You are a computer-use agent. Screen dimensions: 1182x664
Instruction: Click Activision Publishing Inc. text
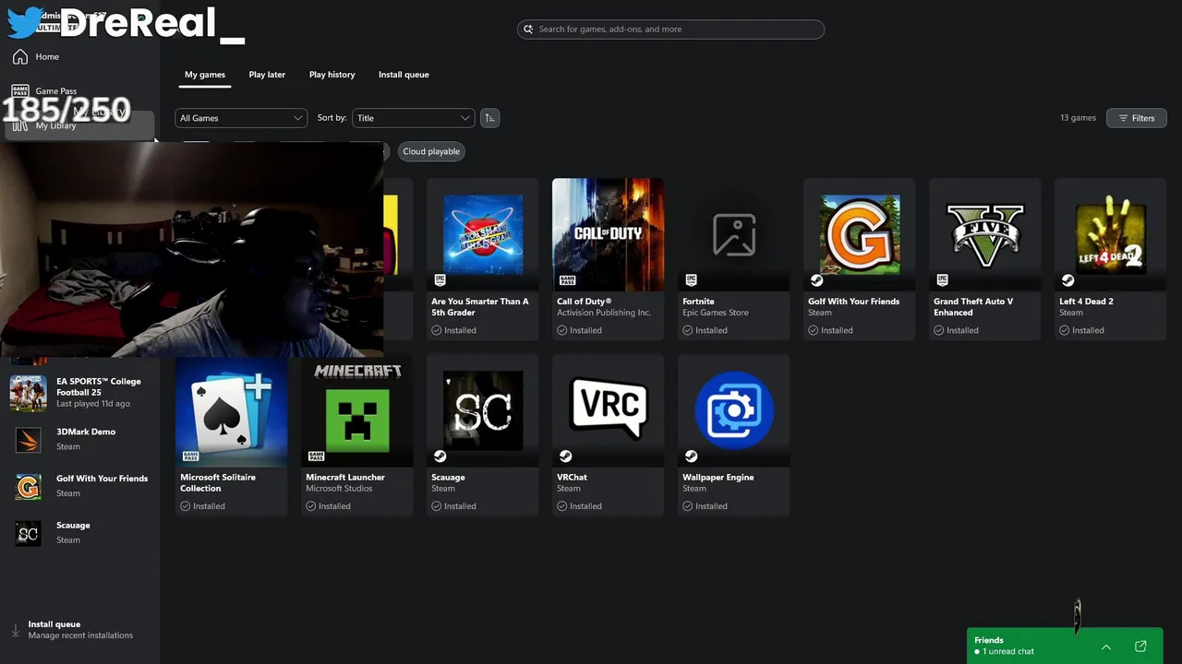coord(604,313)
